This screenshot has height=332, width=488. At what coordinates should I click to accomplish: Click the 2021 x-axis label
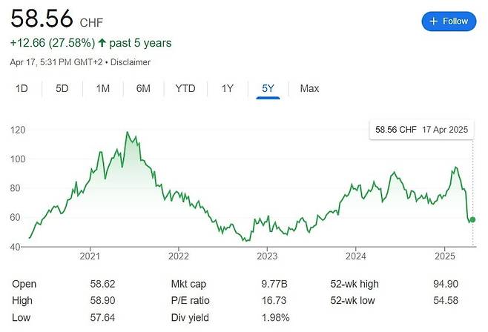click(x=90, y=256)
